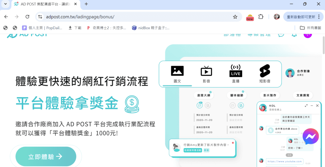Go back to the previous page
Image resolution: width=325 pixels, height=167 pixels.
(6, 17)
